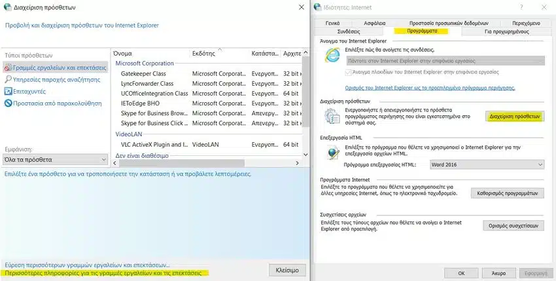Click the Διαχείριση πρόσθετων gear icon in Ιδιότητες
Image resolution: width=556 pixels, height=281 pixels.
(332, 117)
